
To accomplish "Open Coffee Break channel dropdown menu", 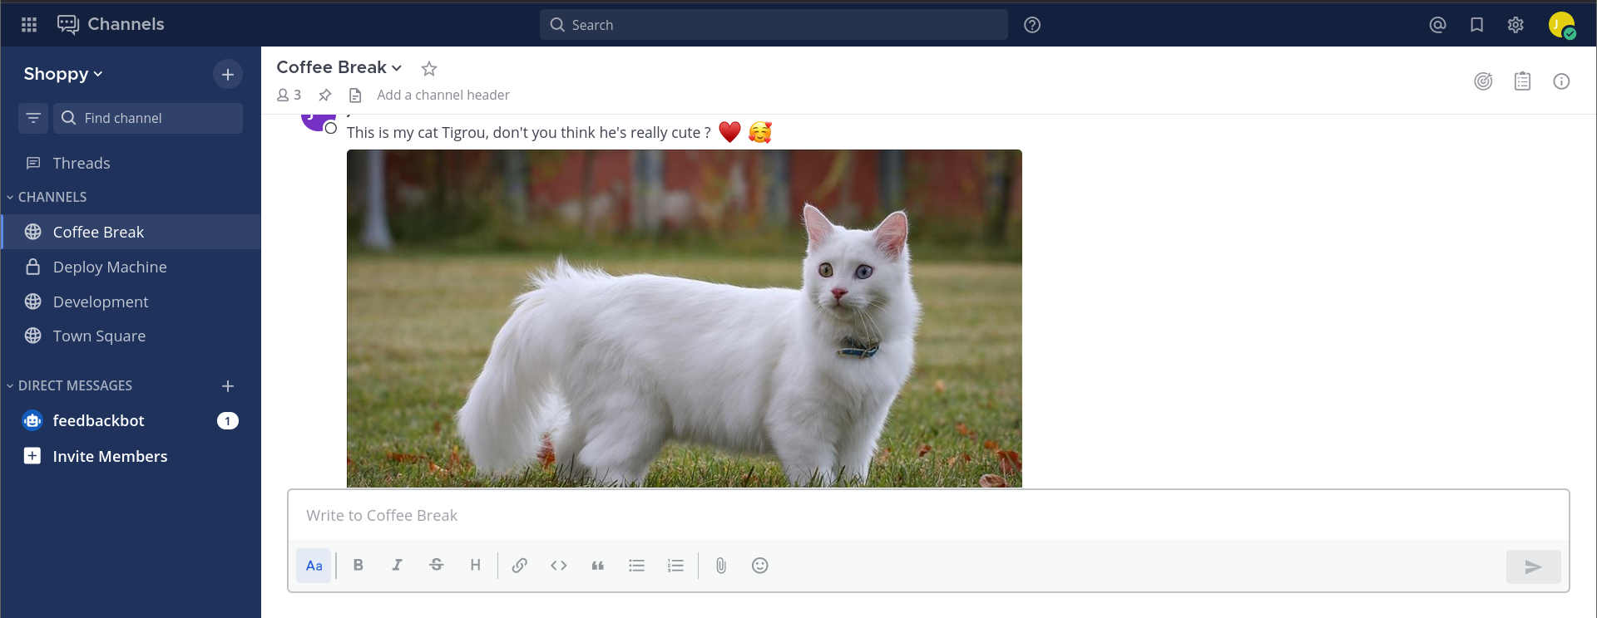I will (339, 67).
